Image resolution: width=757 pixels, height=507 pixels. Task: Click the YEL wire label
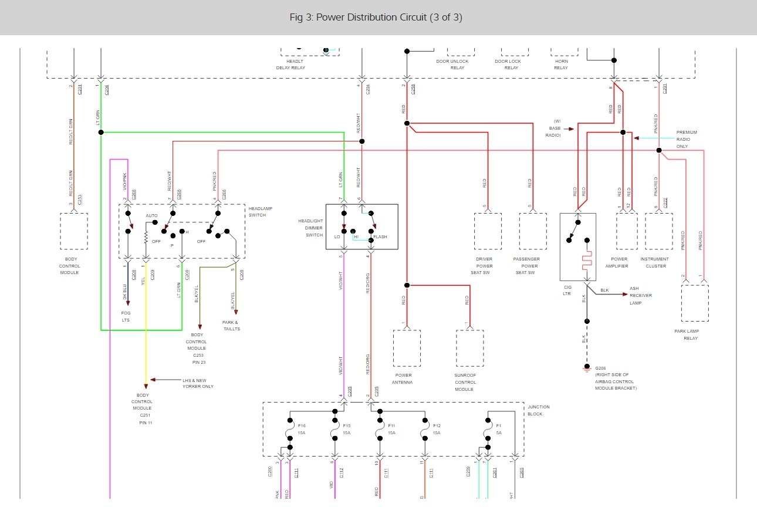coord(143,280)
